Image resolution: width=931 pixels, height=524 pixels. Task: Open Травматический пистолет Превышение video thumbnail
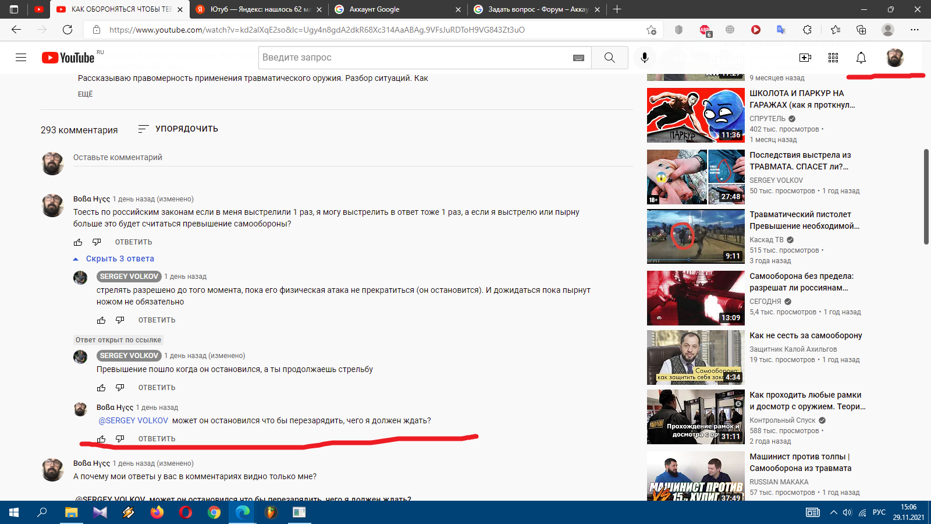pos(696,236)
